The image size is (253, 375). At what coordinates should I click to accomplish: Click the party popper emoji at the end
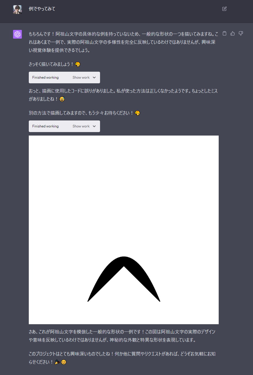(x=57, y=362)
